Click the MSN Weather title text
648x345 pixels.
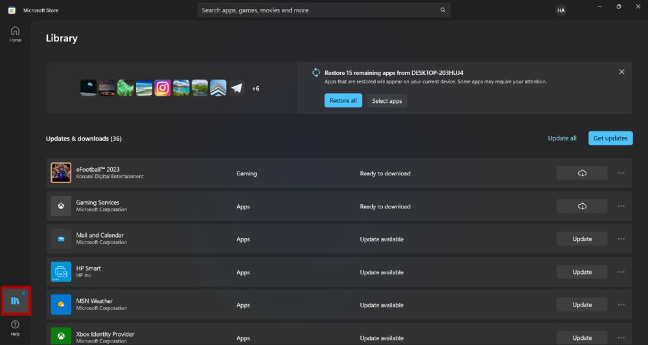click(94, 301)
